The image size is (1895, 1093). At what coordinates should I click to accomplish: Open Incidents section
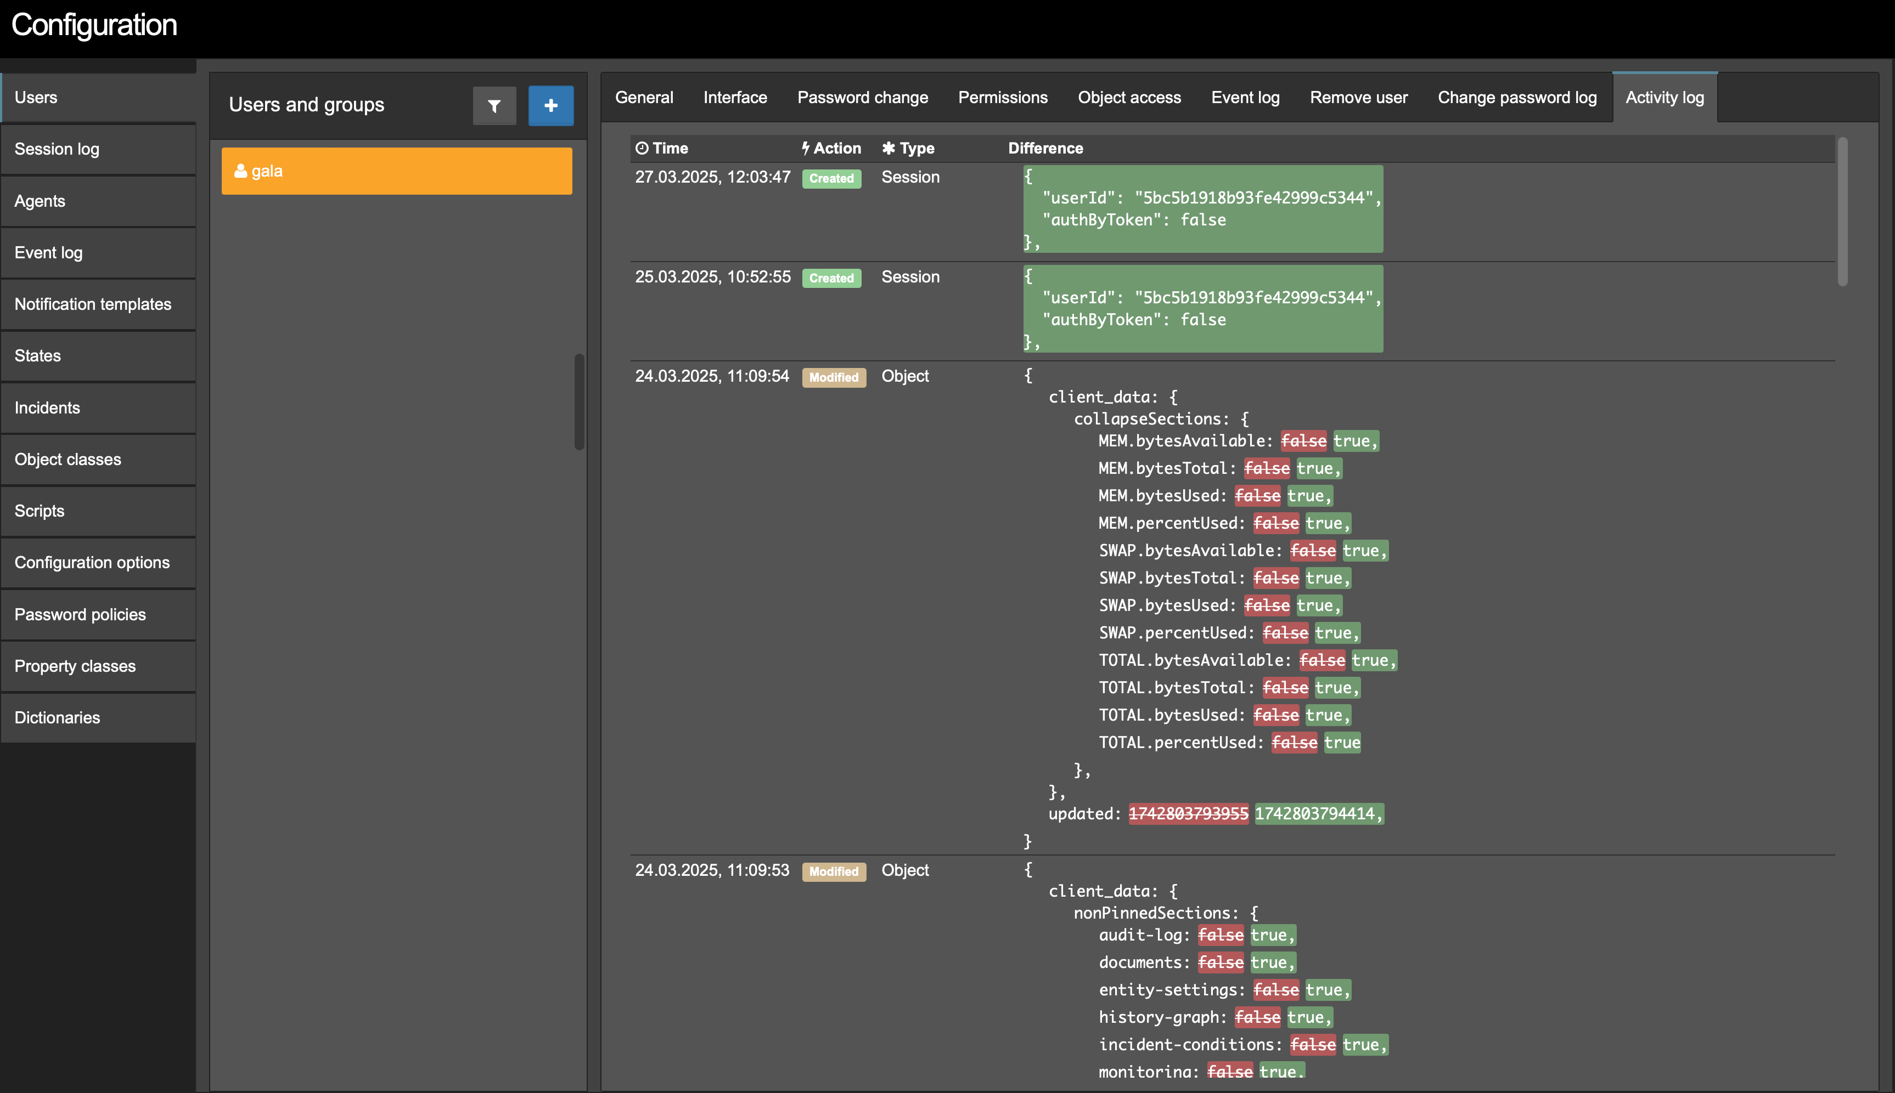(98, 407)
